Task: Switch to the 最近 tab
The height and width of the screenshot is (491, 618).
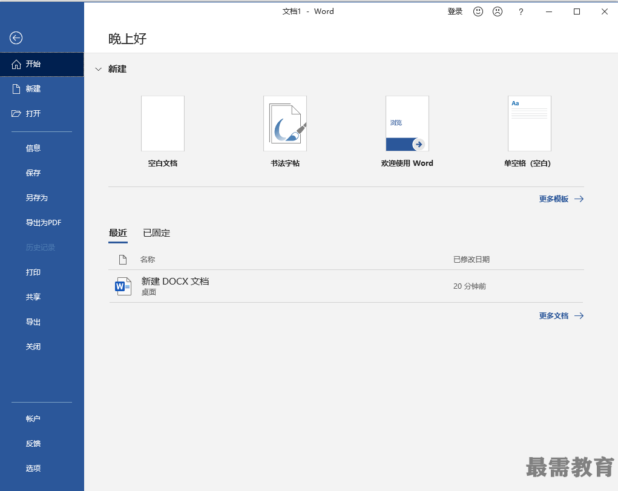Action: click(118, 233)
